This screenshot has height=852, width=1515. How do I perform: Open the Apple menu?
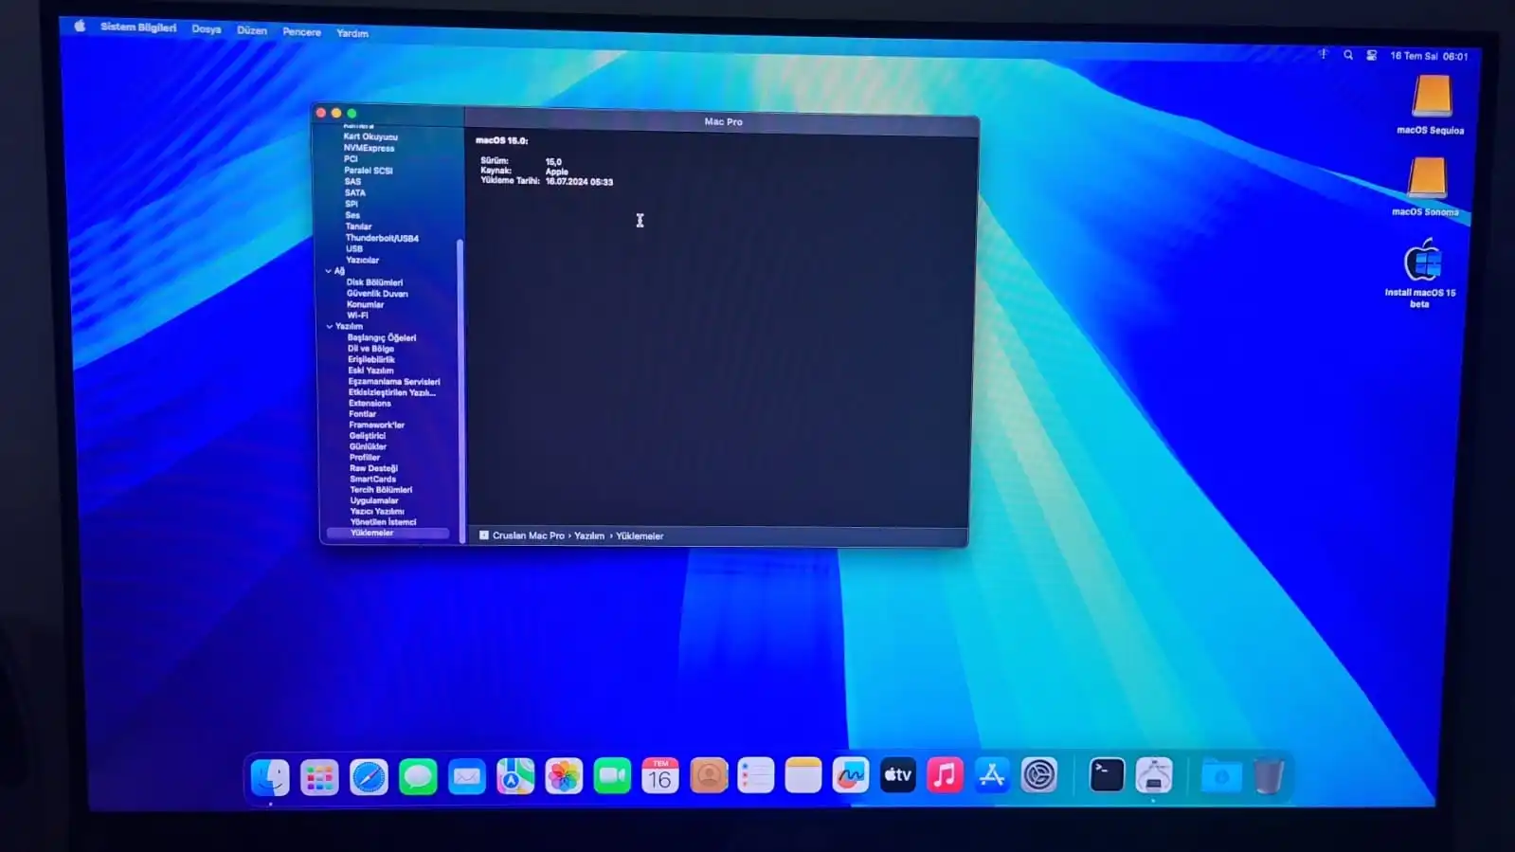tap(80, 27)
